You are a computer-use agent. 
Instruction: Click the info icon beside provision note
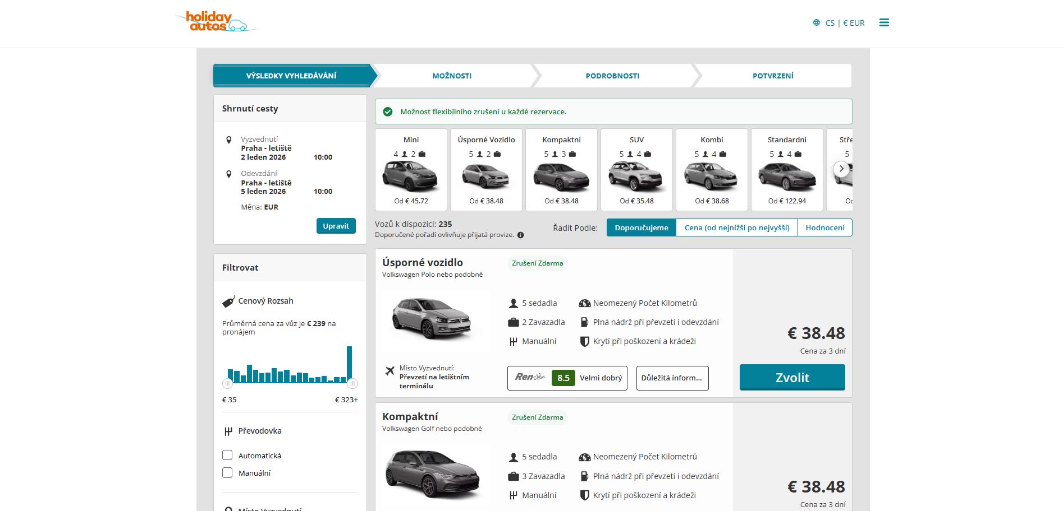click(x=520, y=235)
